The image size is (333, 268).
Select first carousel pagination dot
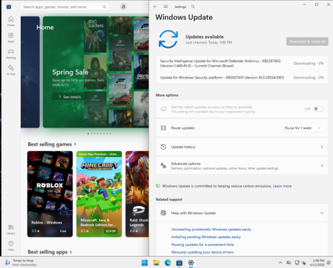[88, 134]
